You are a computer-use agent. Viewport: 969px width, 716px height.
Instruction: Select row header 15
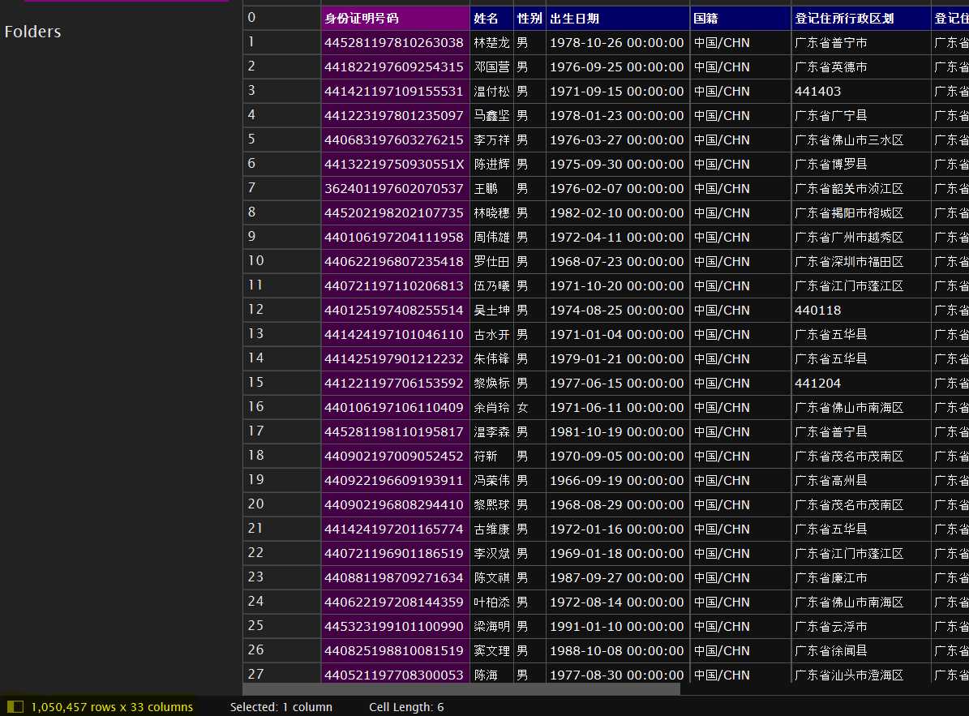coord(282,383)
